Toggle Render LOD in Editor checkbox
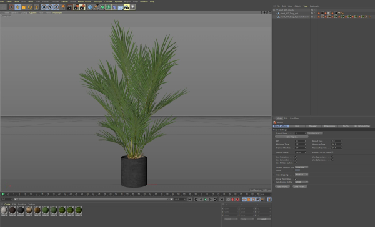This screenshot has width=375, height=227. pyautogui.click(x=332, y=152)
